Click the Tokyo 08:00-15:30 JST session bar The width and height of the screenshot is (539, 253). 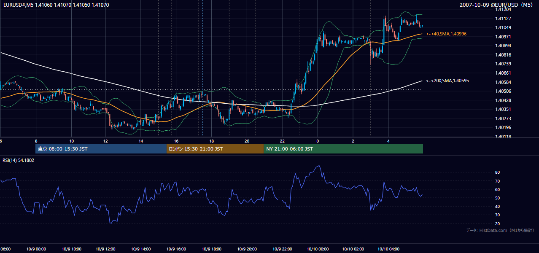click(x=101, y=149)
